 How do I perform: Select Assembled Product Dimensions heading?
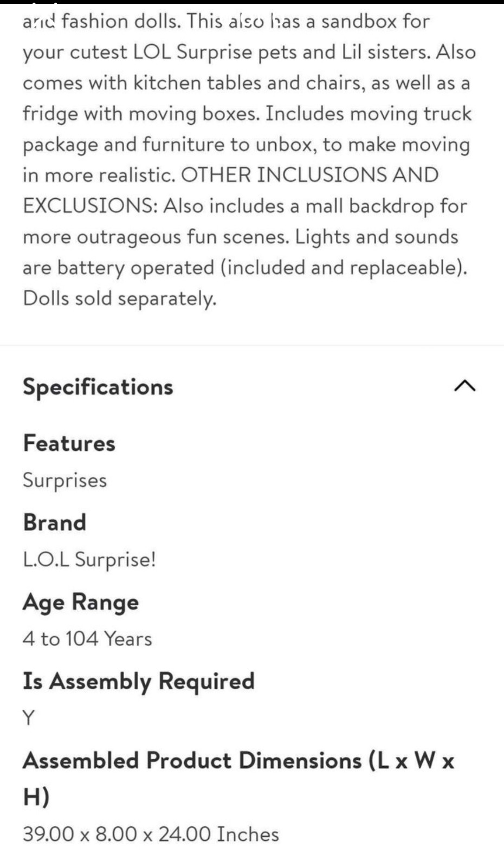click(238, 779)
